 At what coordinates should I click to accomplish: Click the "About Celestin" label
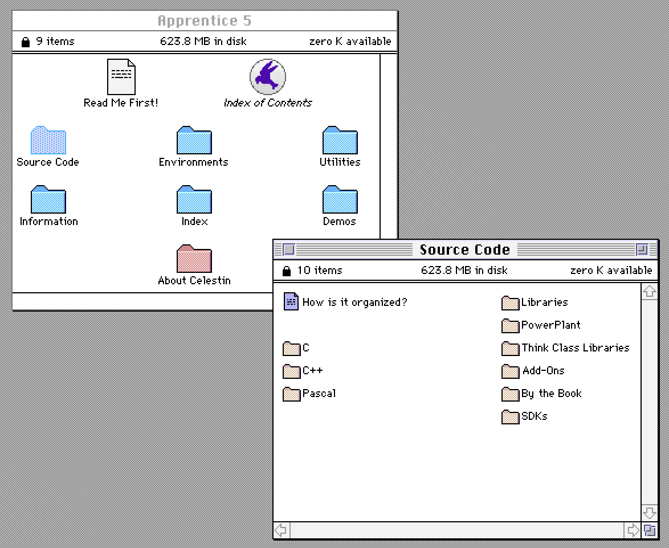pos(194,281)
